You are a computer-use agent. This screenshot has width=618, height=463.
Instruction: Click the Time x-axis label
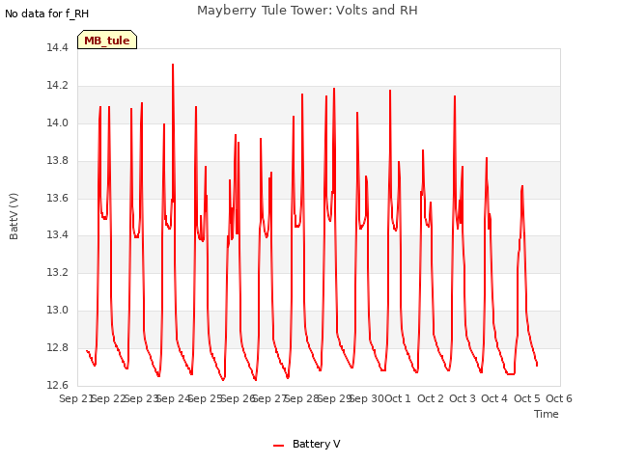[546, 414]
